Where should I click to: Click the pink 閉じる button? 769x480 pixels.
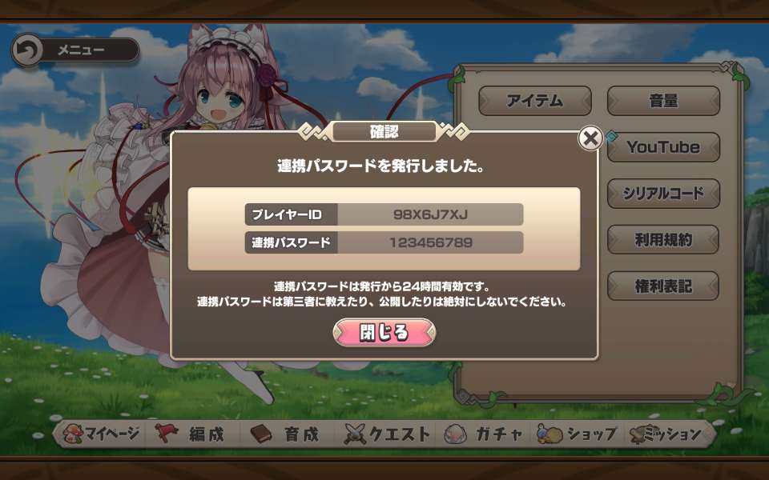[x=384, y=333]
